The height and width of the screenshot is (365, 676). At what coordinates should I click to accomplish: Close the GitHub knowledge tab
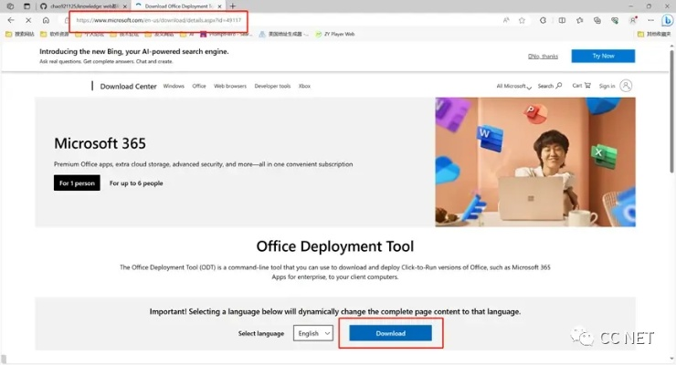pyautogui.click(x=124, y=6)
